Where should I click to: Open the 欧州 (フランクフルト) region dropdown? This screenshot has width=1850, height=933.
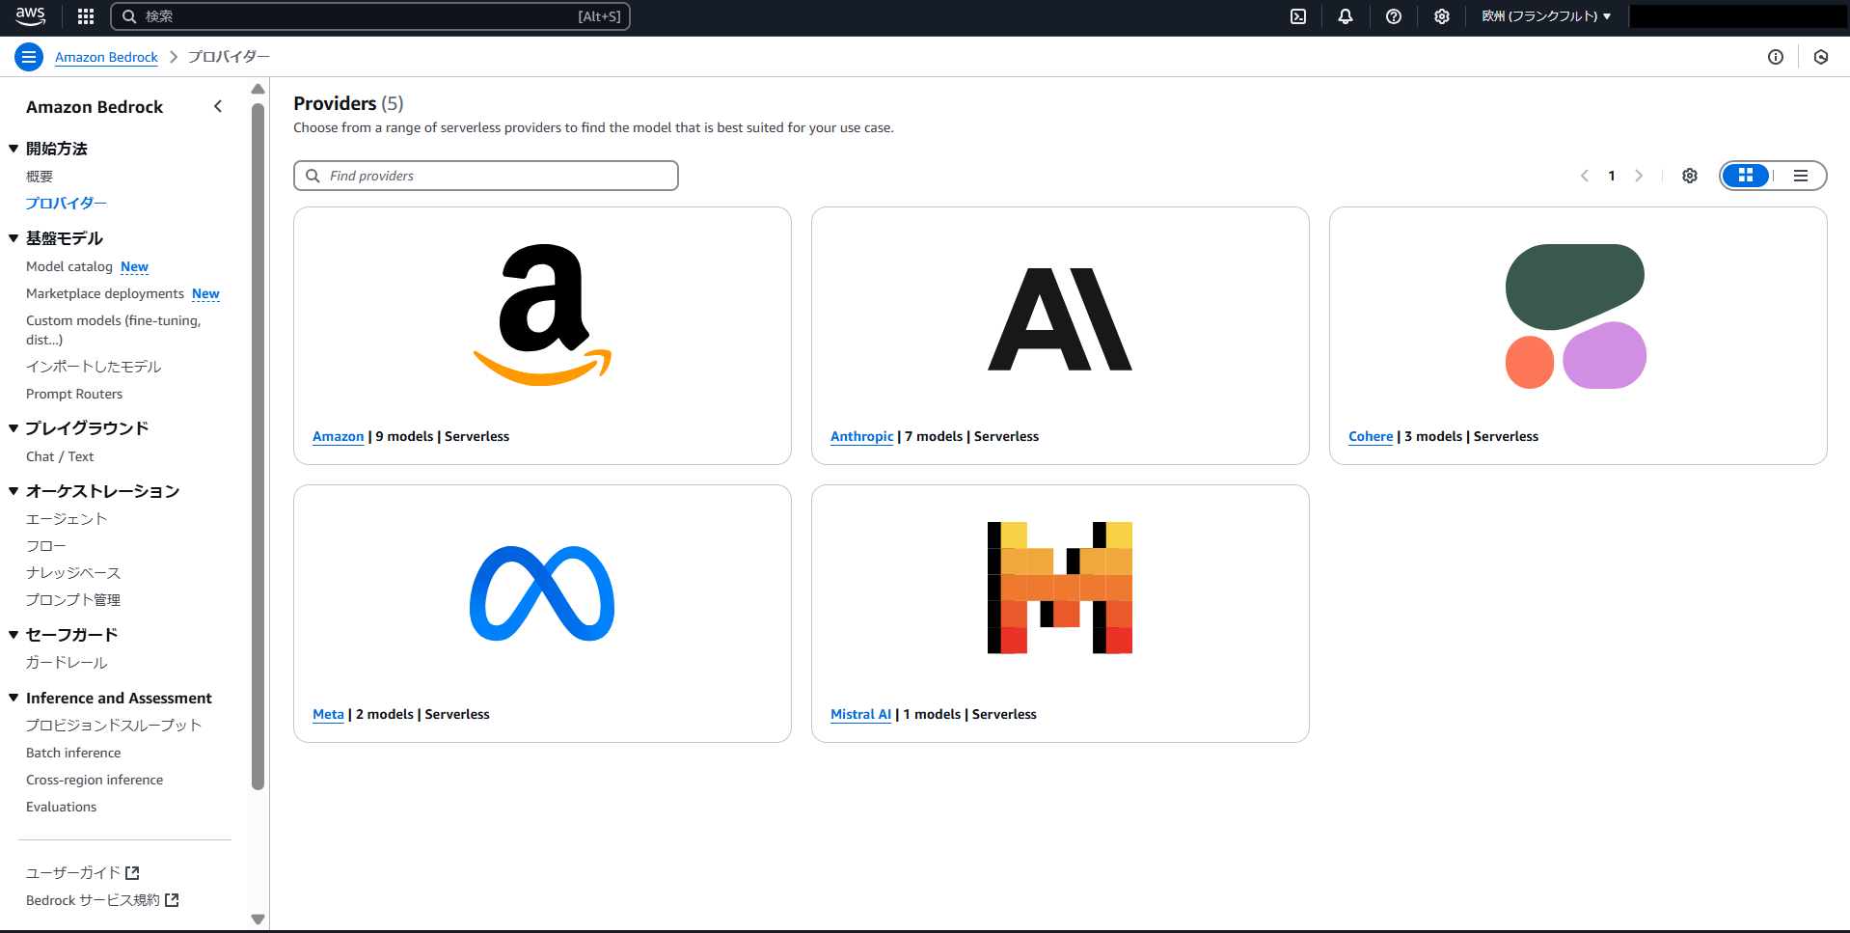pyautogui.click(x=1546, y=16)
